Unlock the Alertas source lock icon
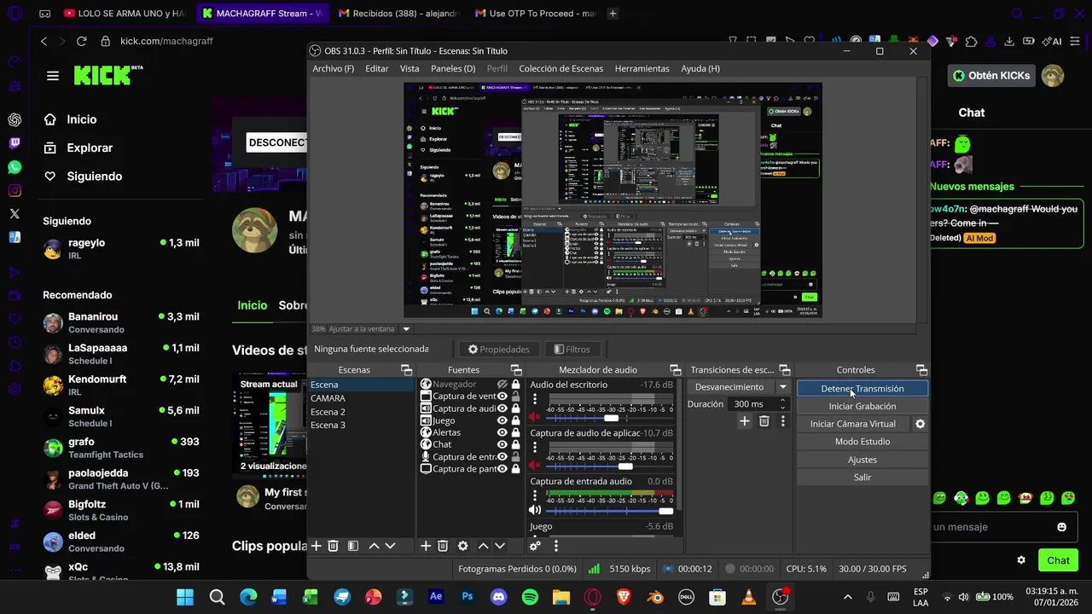1092x614 pixels. coord(515,432)
